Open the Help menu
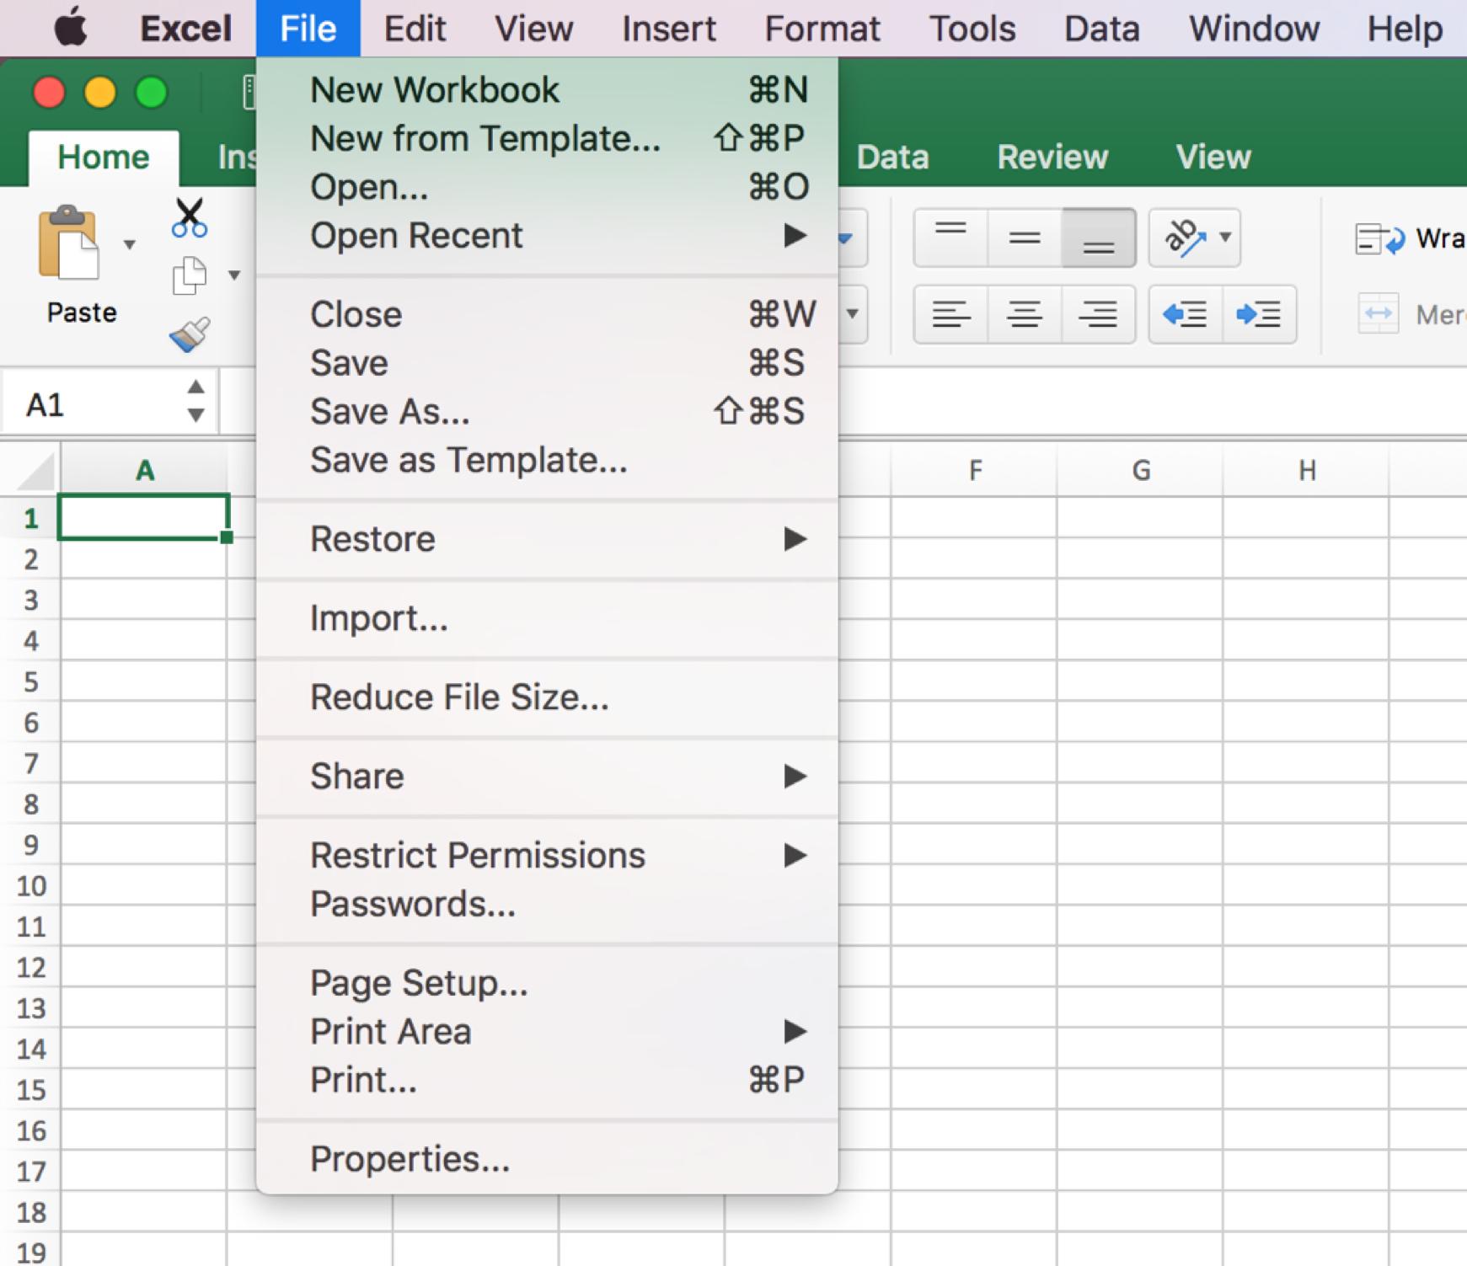This screenshot has width=1467, height=1266. pos(1405,29)
